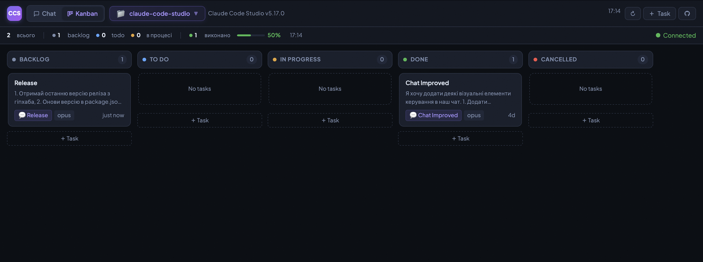Open the GitHub icon button

coord(687,13)
